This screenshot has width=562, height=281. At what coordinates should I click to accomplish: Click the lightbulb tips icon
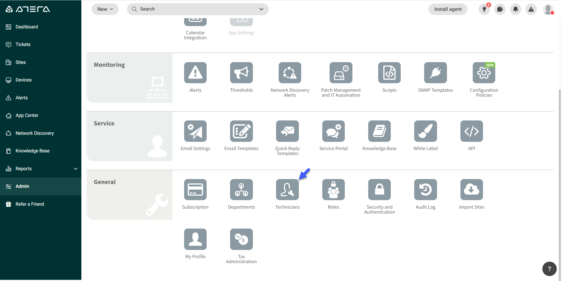coord(484,9)
